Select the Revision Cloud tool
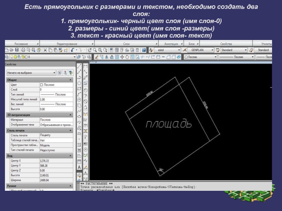 coord(79,105)
